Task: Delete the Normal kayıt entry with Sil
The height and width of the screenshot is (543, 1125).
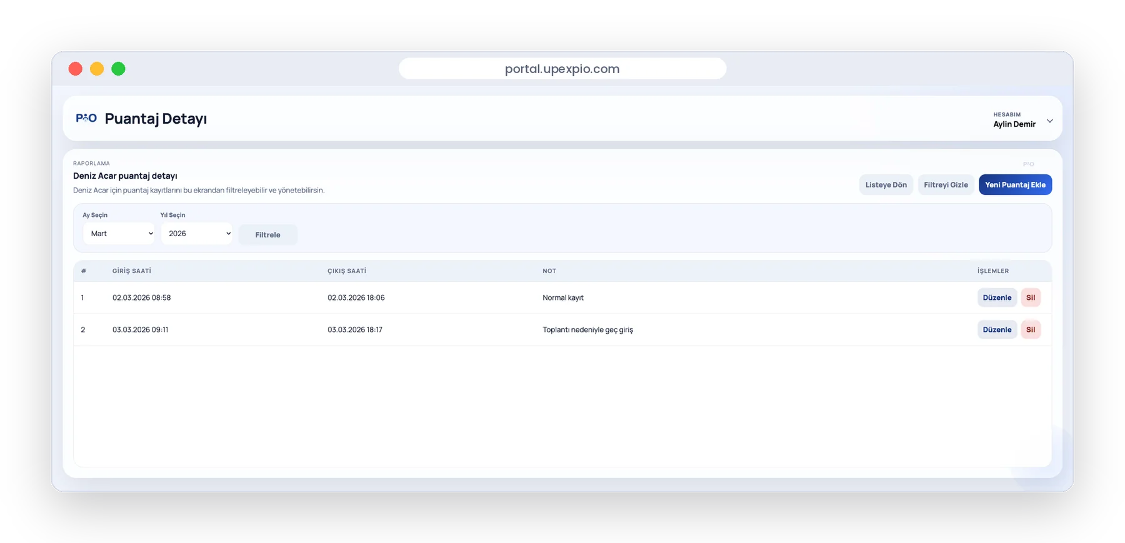Action: [1031, 297]
